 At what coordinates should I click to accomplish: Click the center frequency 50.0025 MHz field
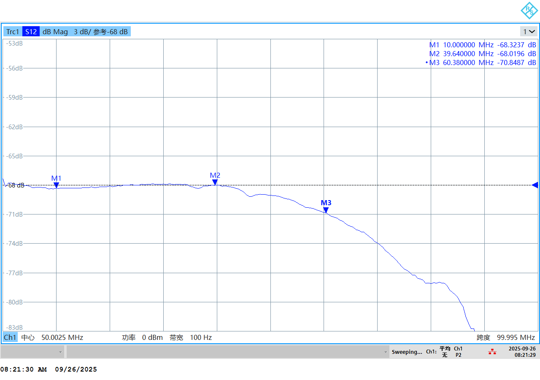[62, 337]
